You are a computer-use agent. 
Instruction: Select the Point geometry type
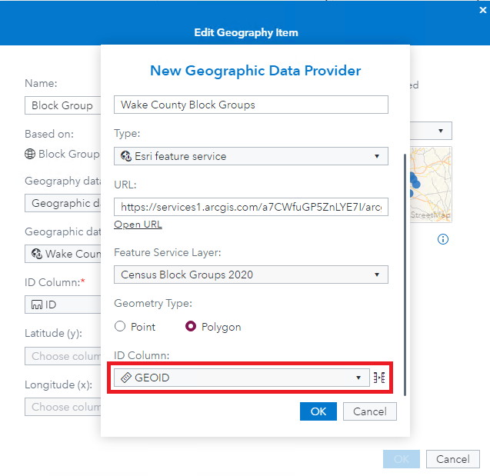(x=120, y=327)
